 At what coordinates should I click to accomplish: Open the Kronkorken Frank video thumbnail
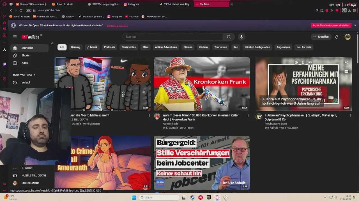point(202,84)
